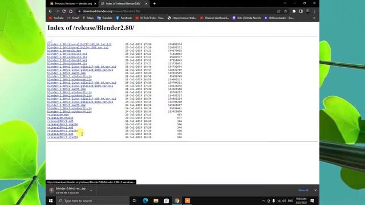Close the downloads bar
Image resolution: width=365 pixels, height=205 pixels.
[315, 190]
